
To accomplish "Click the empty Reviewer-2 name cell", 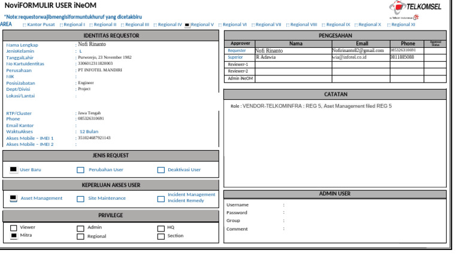I will (293, 72).
